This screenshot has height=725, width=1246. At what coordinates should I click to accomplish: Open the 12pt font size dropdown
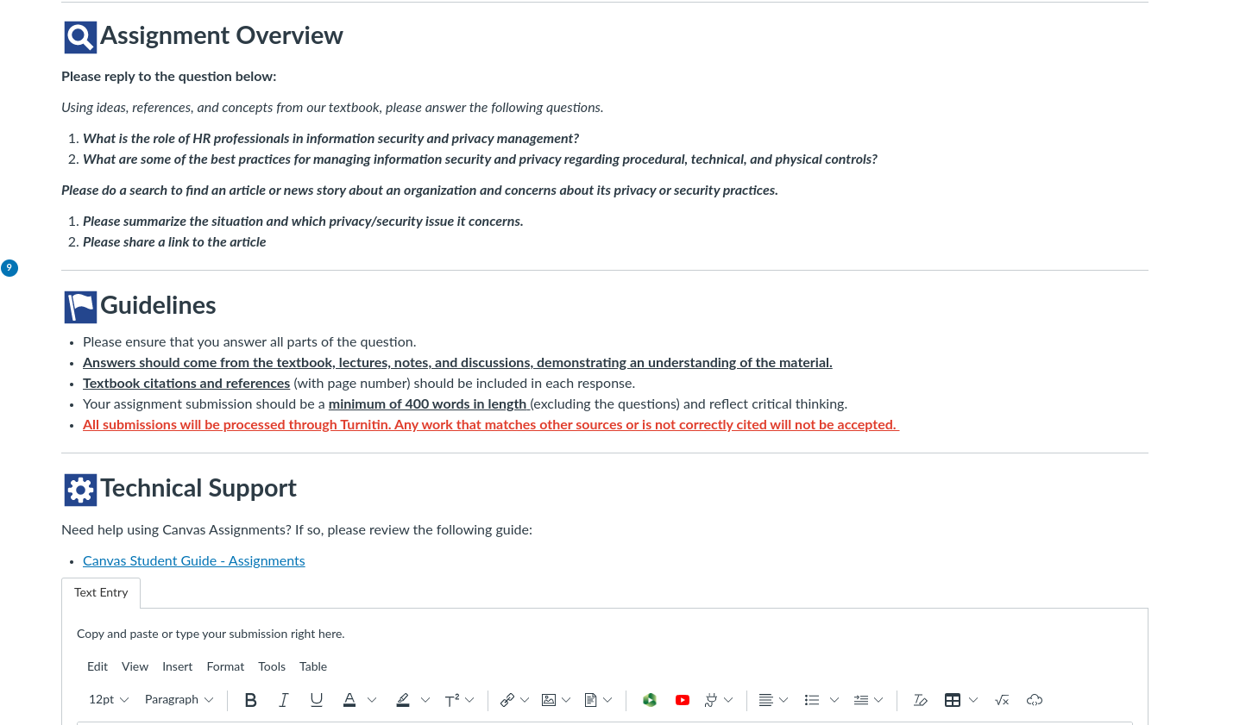pos(109,700)
